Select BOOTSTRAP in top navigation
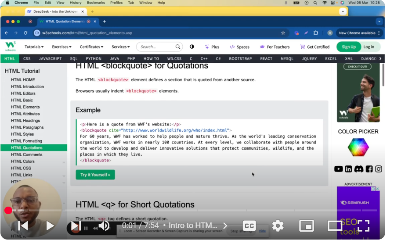Image resolution: width=394 pixels, height=247 pixels. point(240,58)
